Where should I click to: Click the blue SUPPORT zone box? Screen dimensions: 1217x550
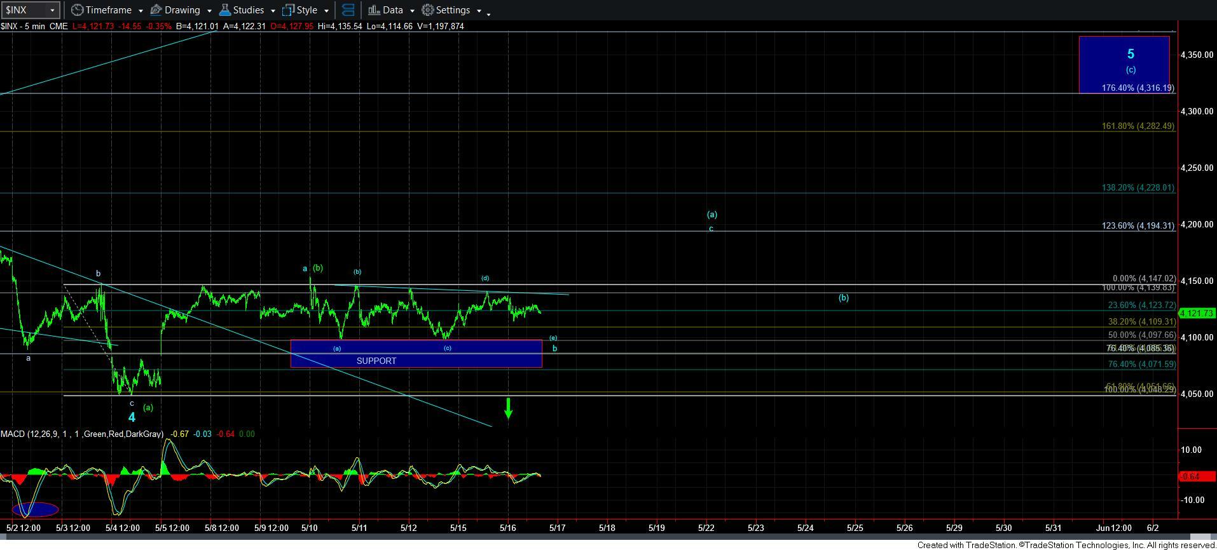click(416, 354)
